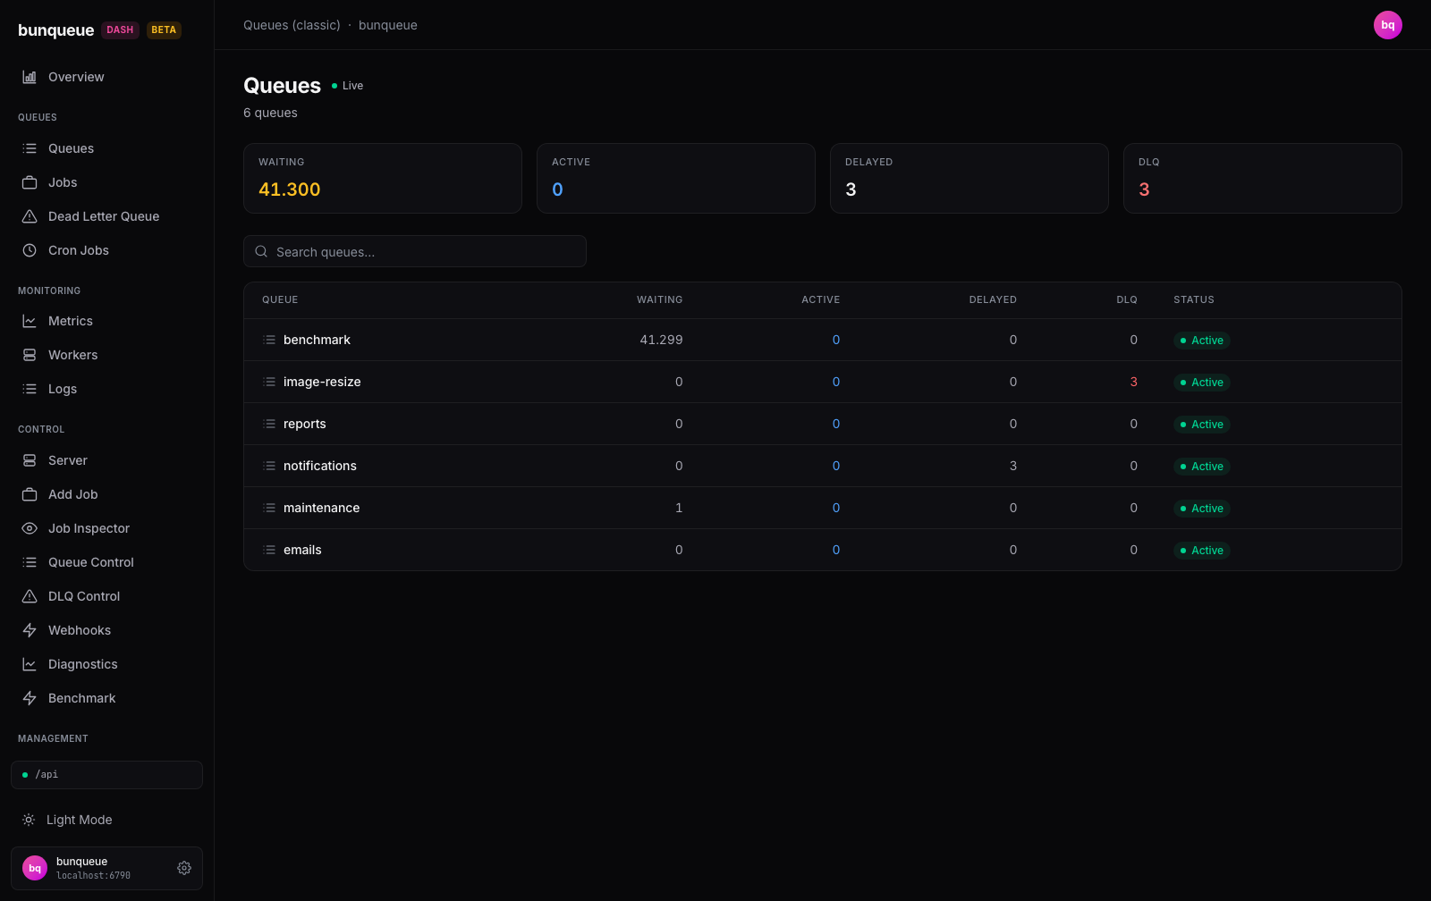
Task: Click the list icon beside emails queue
Action: pyautogui.click(x=269, y=550)
